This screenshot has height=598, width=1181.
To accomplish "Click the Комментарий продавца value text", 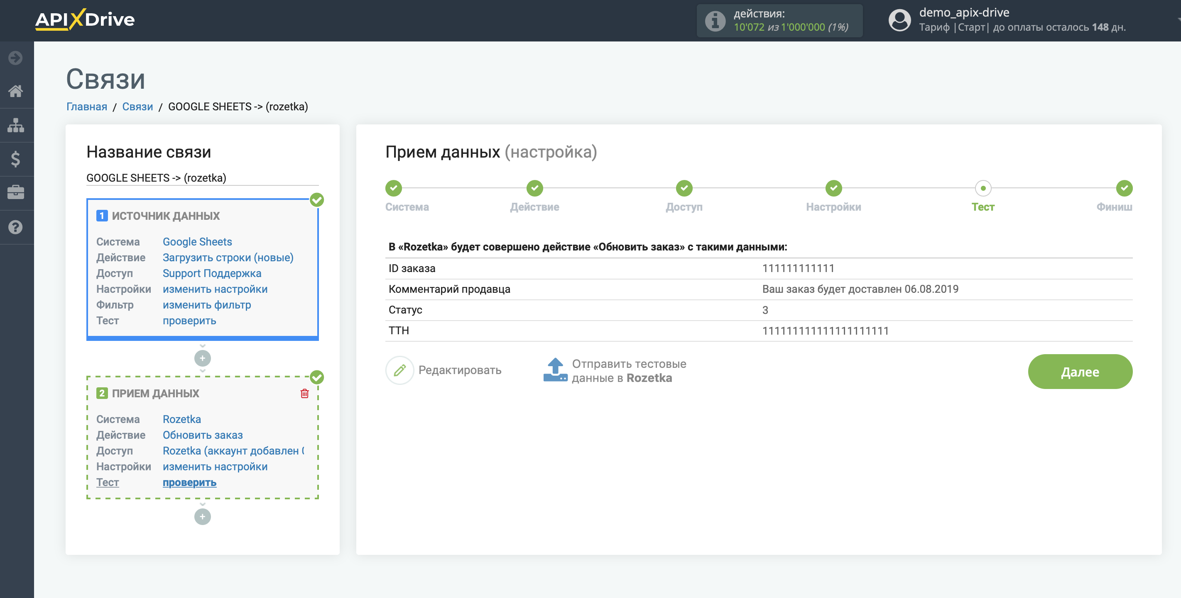I will pos(860,289).
